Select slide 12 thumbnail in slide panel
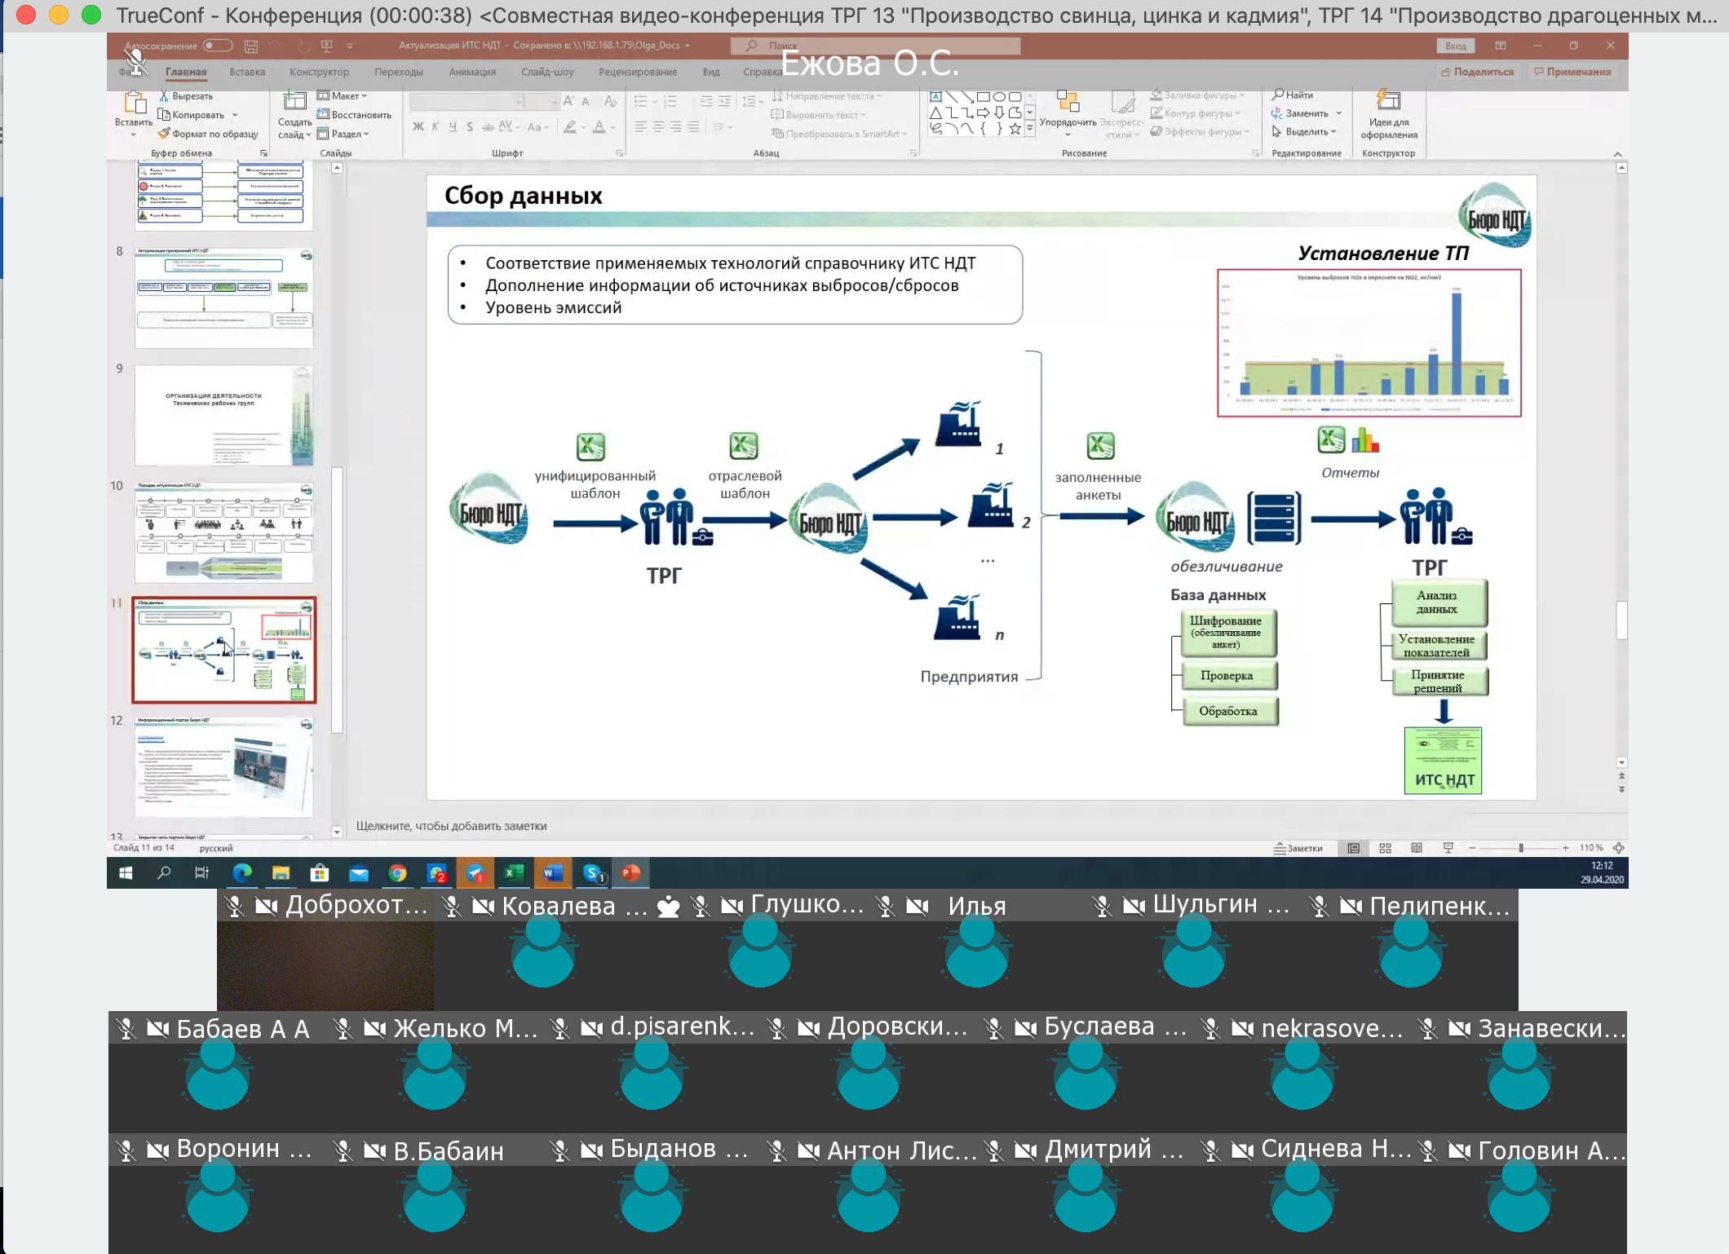 point(223,768)
